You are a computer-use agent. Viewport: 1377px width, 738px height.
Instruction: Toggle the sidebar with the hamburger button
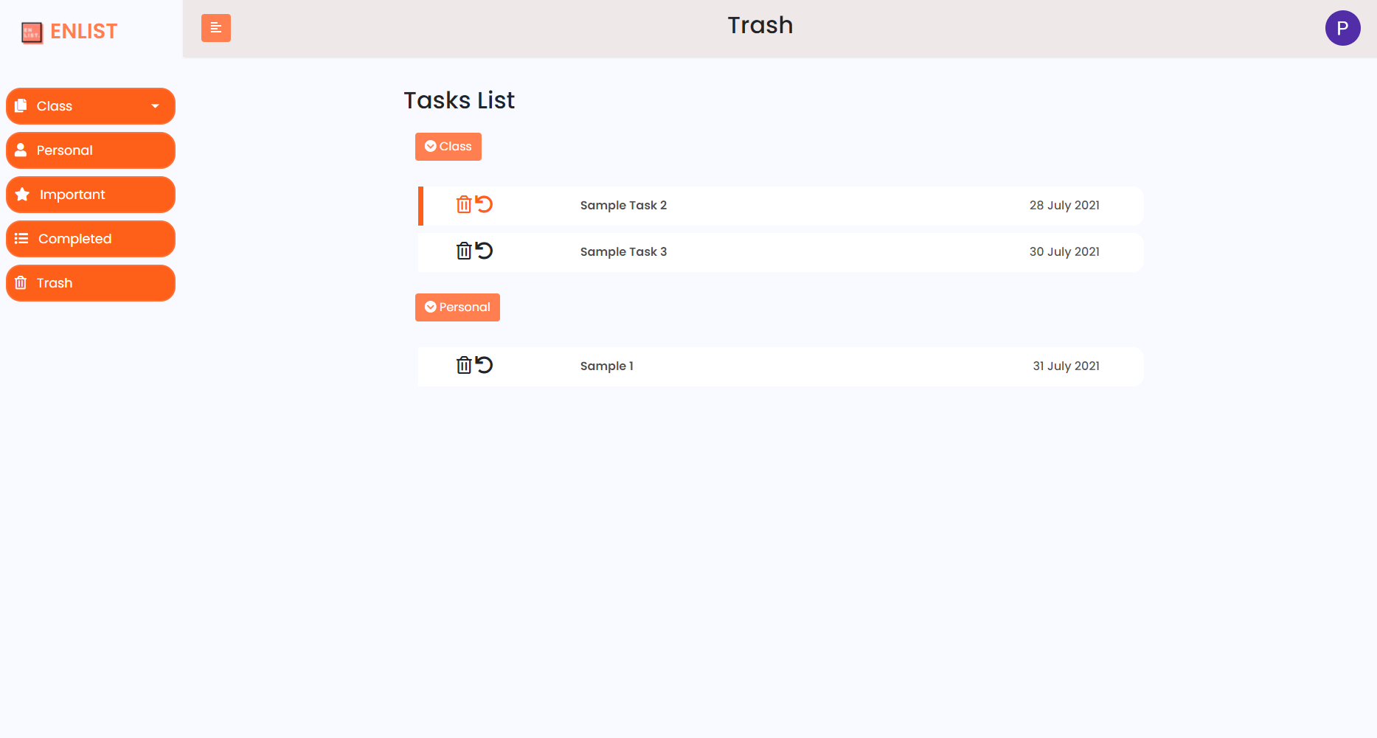216,28
